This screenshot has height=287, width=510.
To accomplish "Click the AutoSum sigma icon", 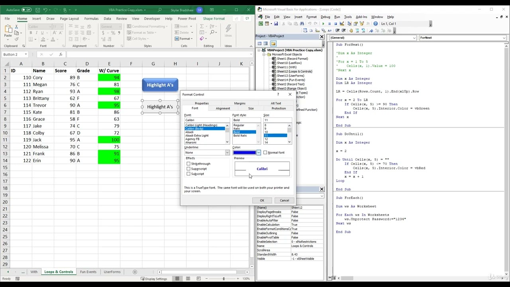I will coord(202,26).
